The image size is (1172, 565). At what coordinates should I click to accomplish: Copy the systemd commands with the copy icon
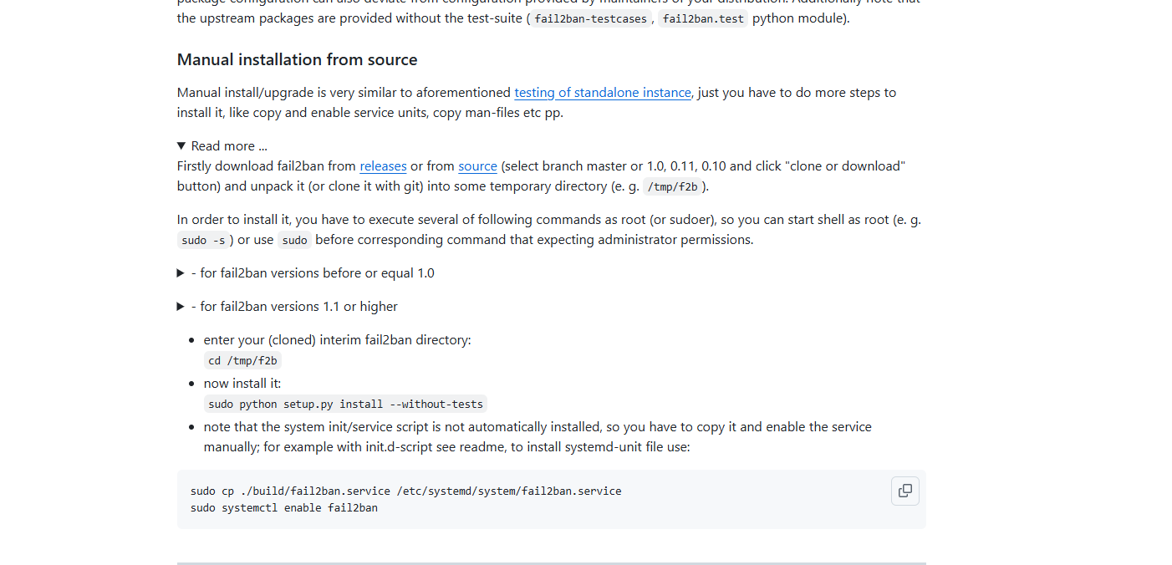point(904,491)
